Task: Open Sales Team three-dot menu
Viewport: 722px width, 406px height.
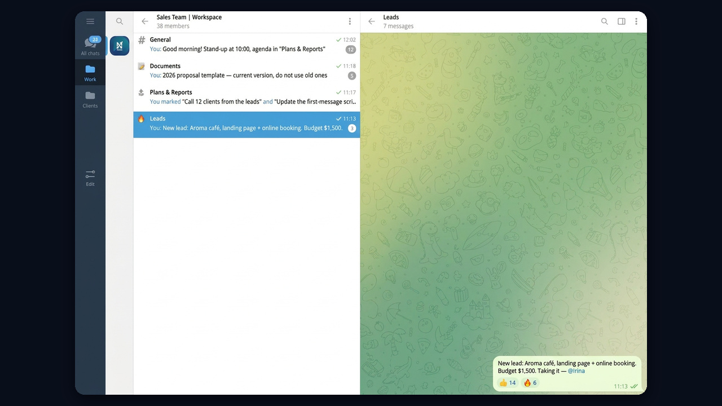Action: pos(350,21)
